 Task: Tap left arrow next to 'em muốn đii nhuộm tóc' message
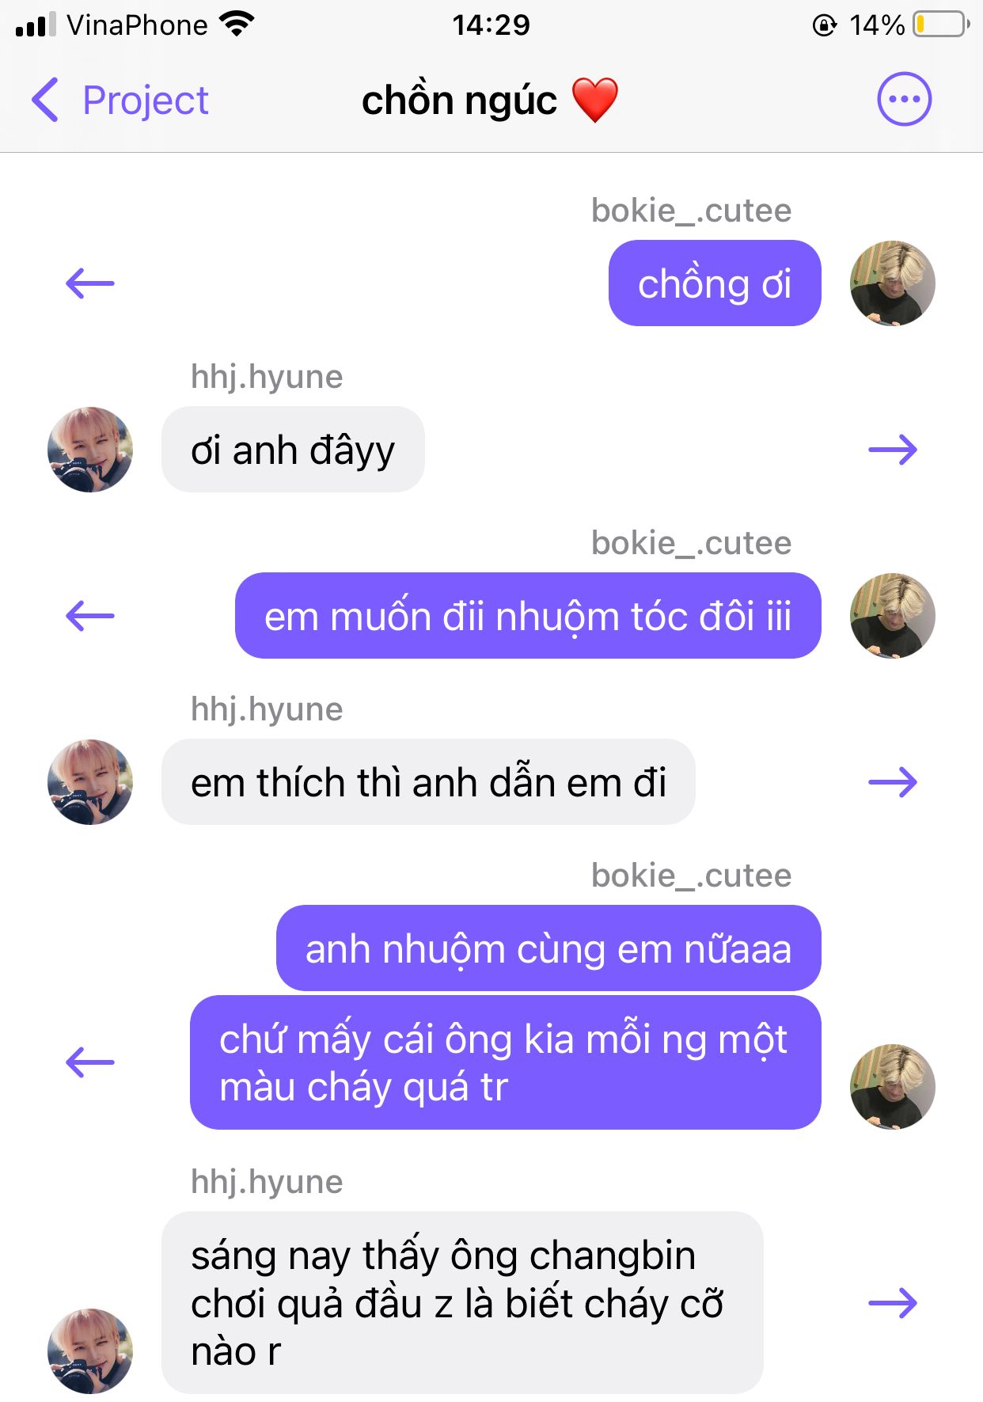(90, 616)
